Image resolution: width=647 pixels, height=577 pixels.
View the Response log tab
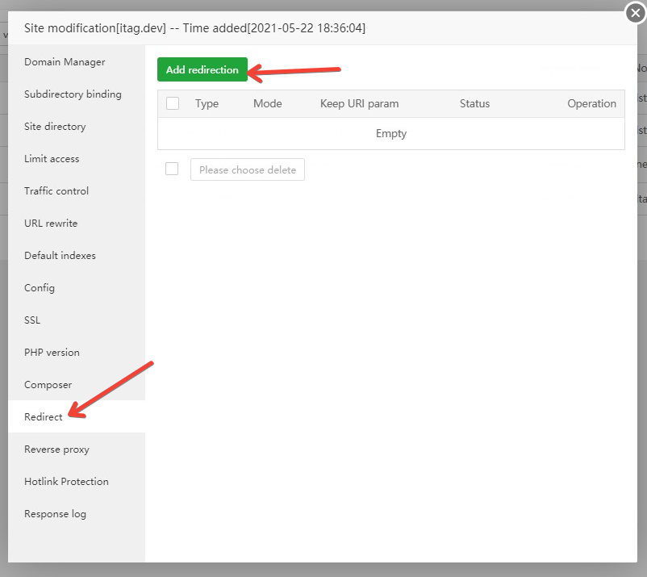tap(77, 514)
